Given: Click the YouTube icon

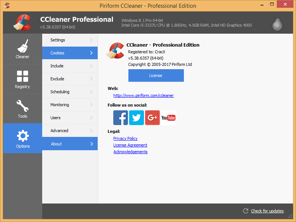Looking at the screenshot, I should (168, 118).
